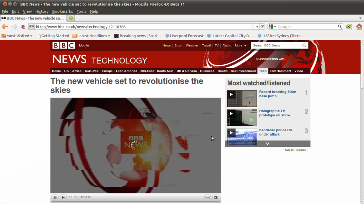This screenshot has width=364, height=204.
Task: Select the Video section tab
Action: click(299, 71)
